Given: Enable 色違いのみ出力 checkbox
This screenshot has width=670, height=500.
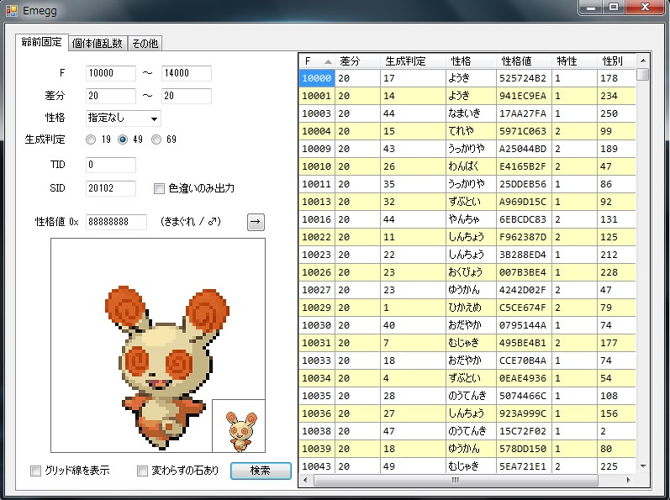Looking at the screenshot, I should click(159, 189).
